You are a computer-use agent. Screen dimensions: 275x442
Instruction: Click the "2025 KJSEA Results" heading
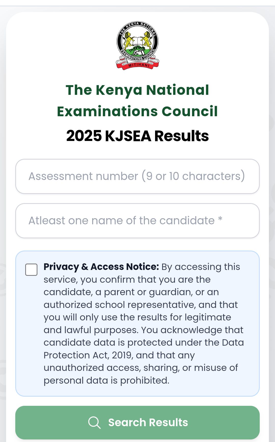137,136
